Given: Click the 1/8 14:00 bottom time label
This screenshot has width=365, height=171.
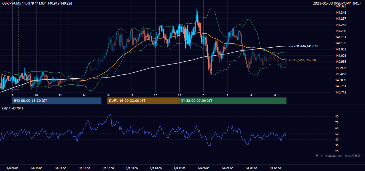Looking at the screenshot, I should click(x=84, y=168).
